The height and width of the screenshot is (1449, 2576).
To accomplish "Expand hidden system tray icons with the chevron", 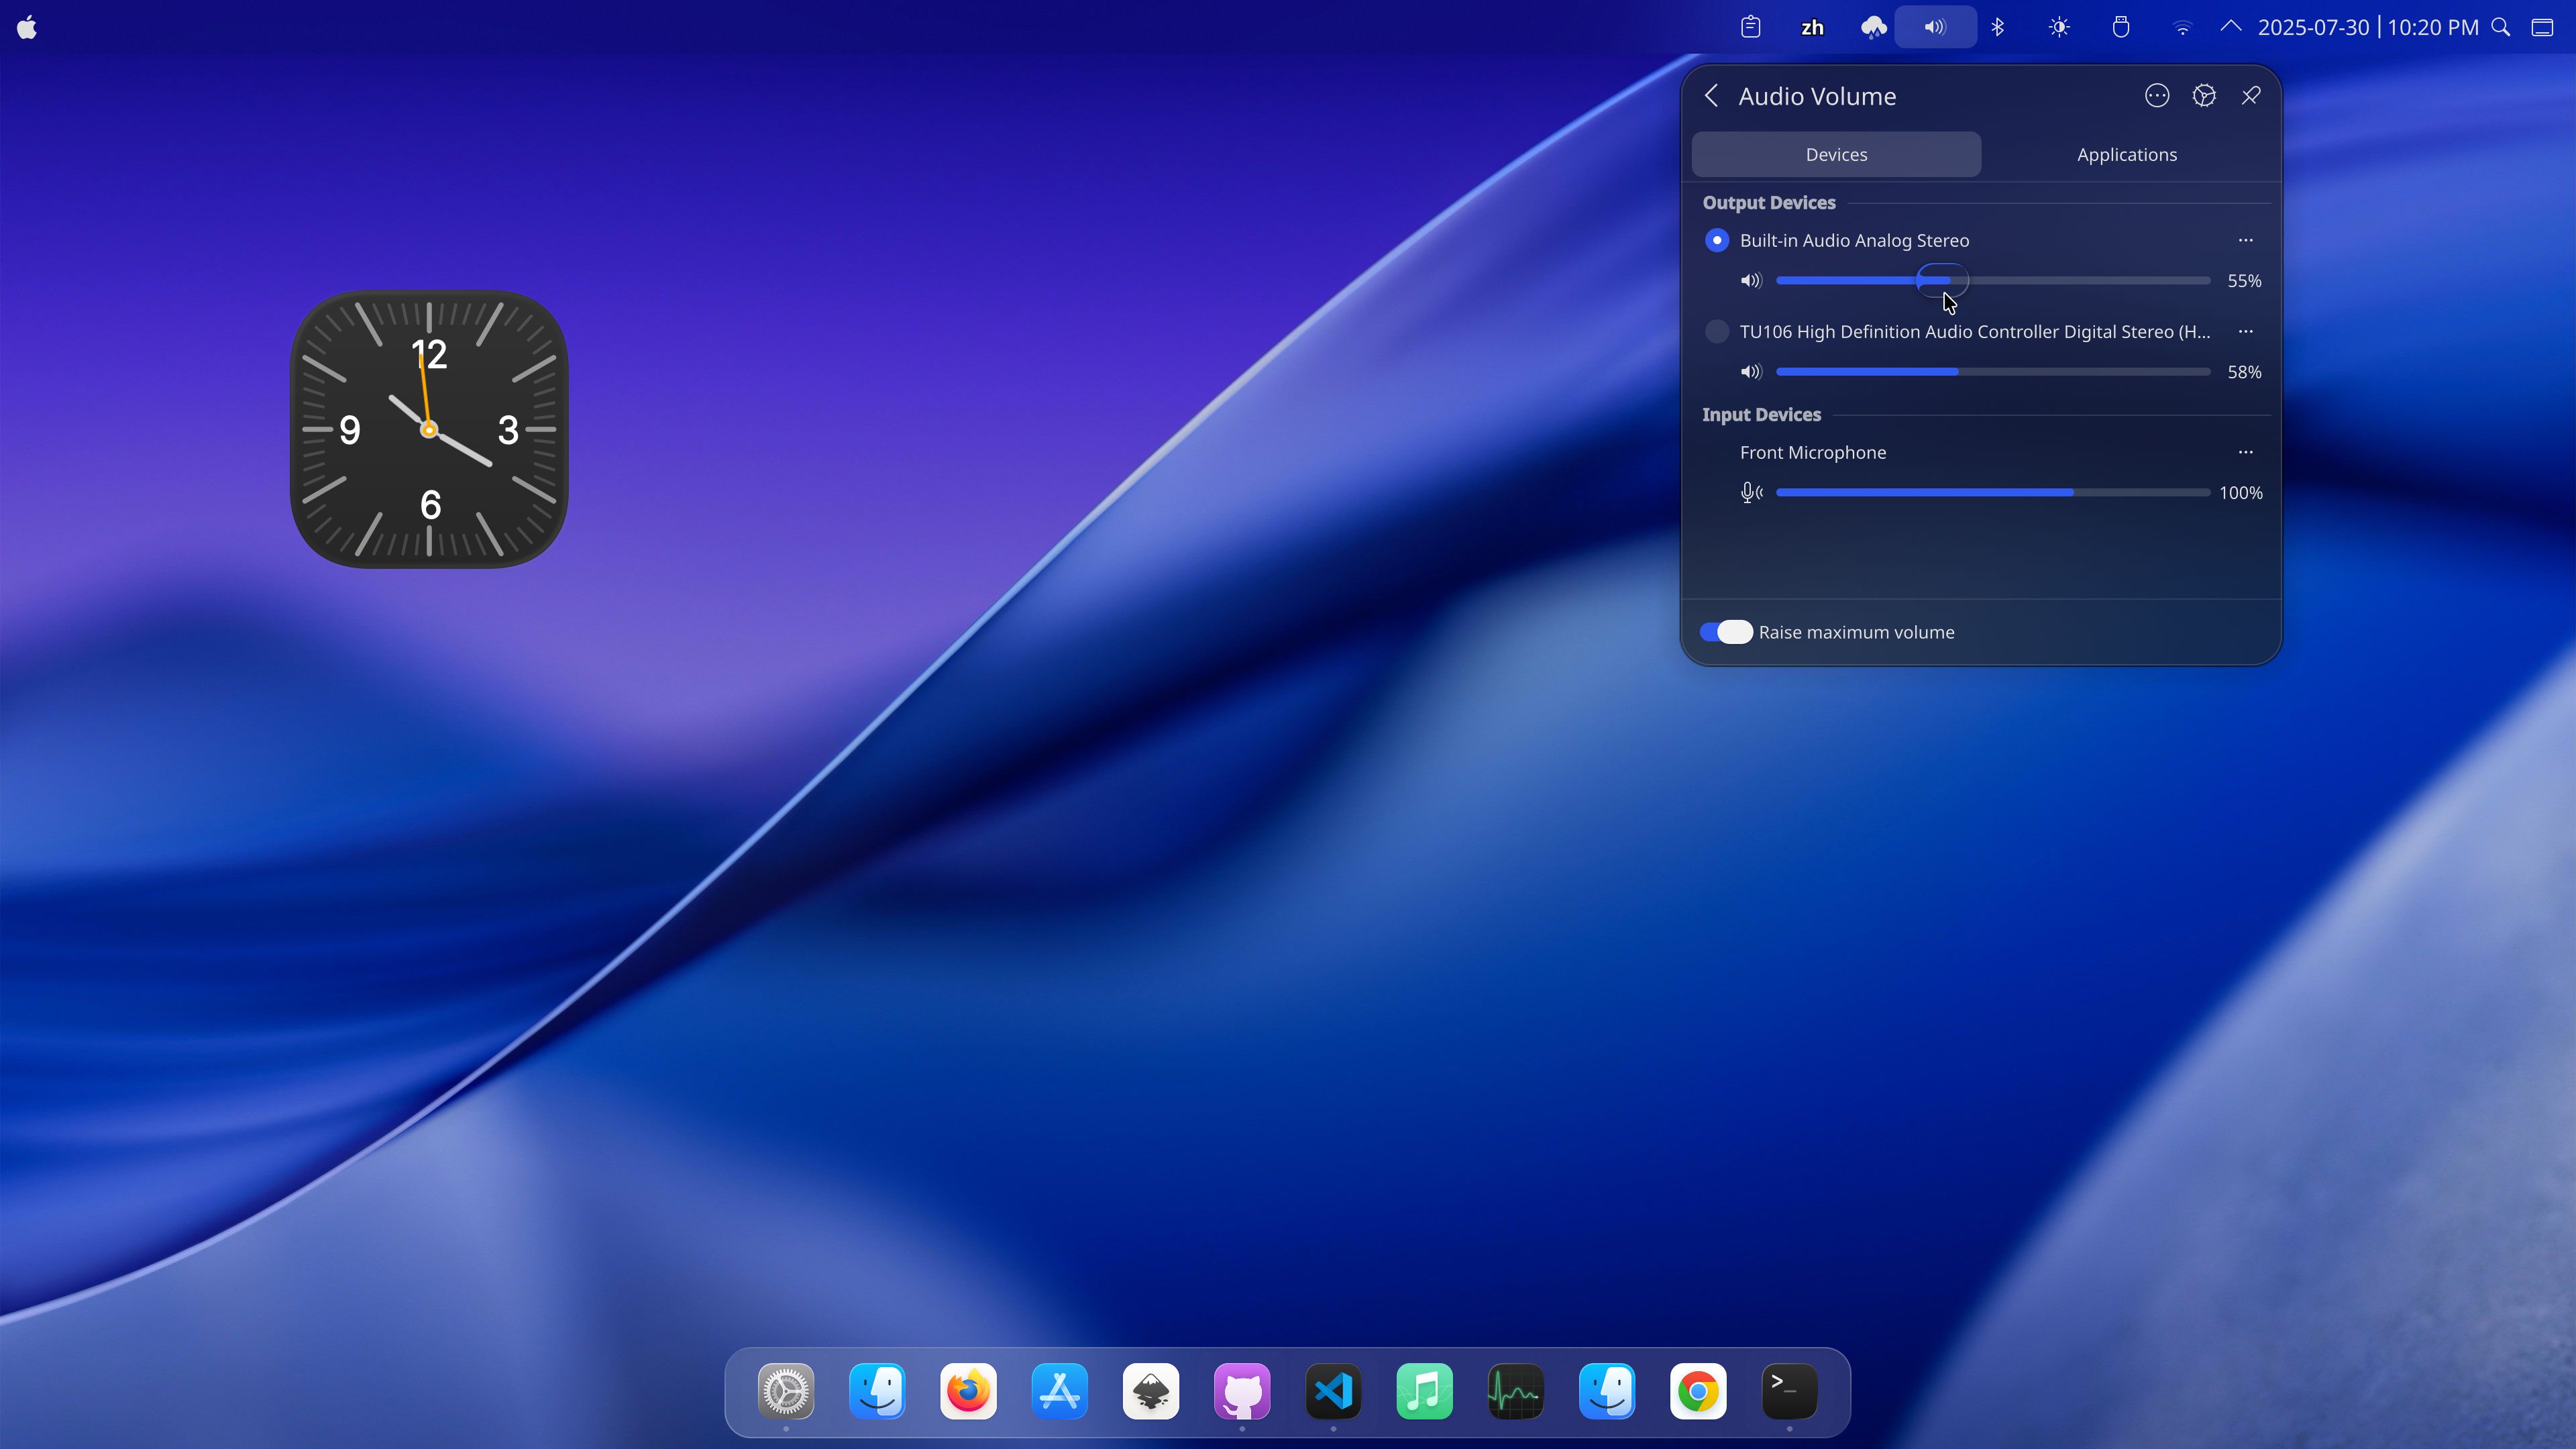I will [x=2230, y=27].
